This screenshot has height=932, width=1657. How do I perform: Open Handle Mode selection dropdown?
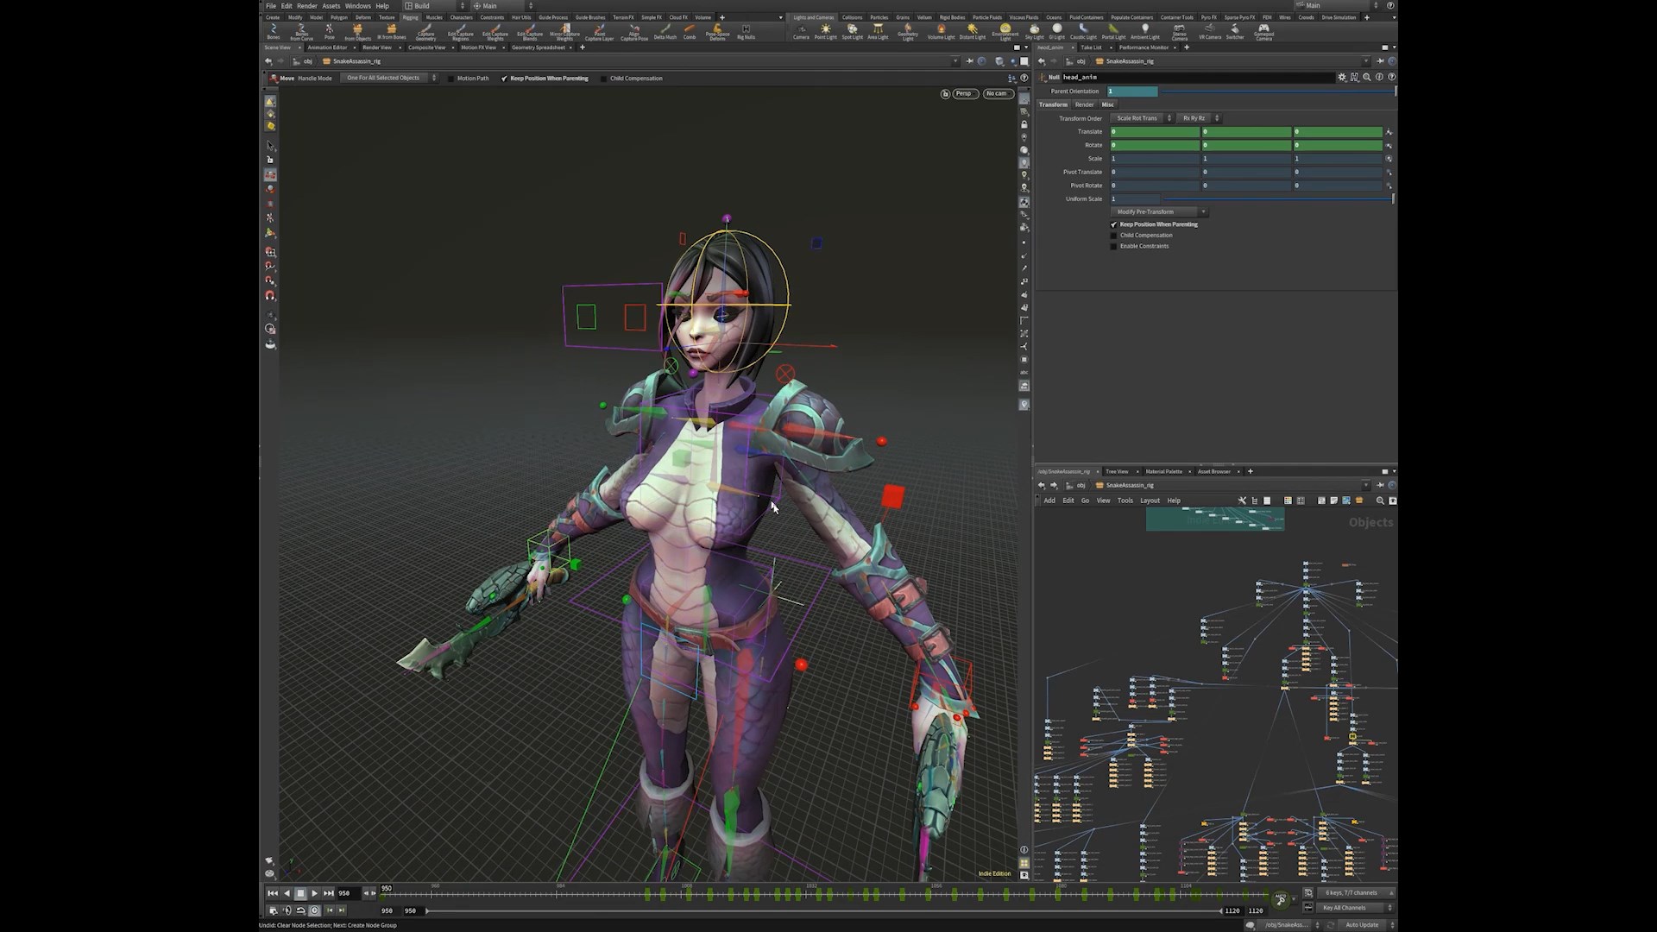coord(387,79)
